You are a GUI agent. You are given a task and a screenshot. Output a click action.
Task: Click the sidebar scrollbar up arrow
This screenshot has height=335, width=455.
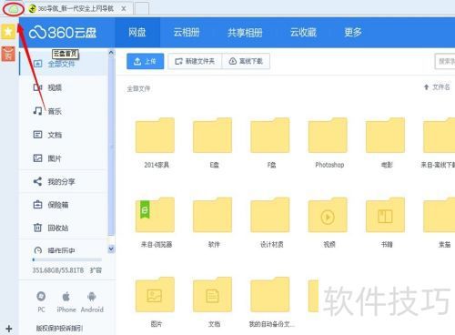(x=111, y=53)
